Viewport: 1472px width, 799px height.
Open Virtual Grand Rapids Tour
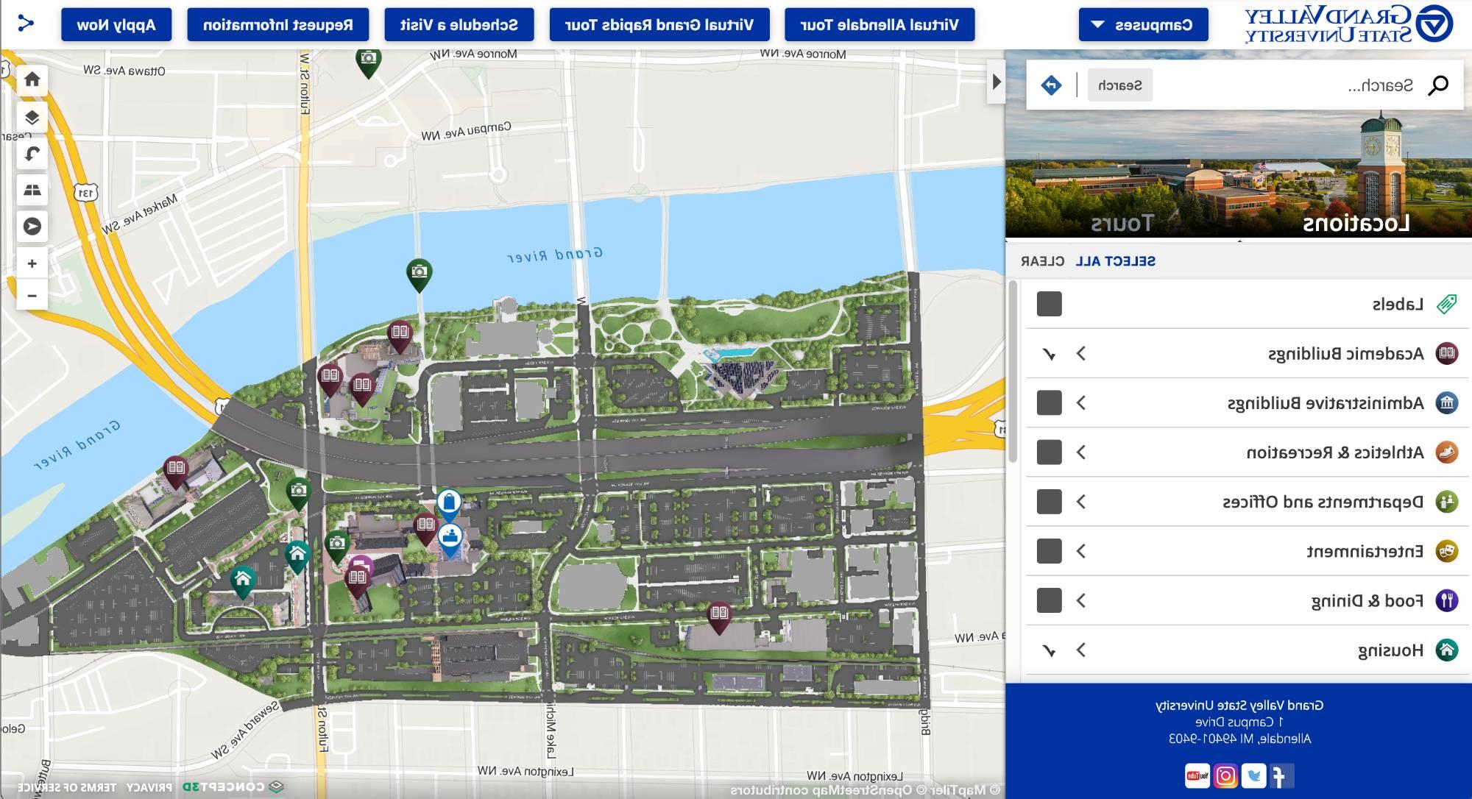pos(659,25)
